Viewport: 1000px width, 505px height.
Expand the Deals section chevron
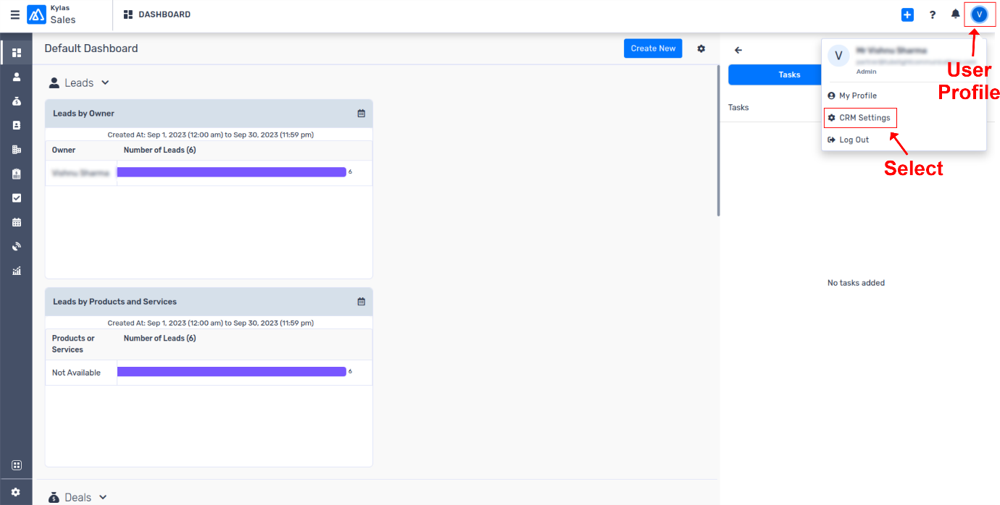coord(103,497)
